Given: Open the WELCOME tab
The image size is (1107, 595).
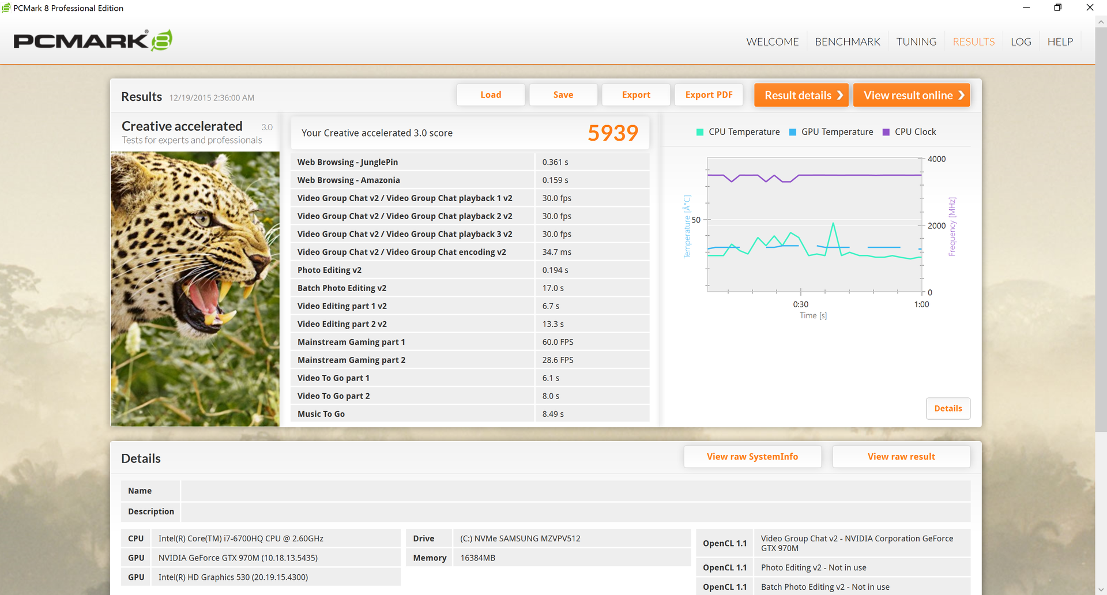Looking at the screenshot, I should (x=773, y=42).
